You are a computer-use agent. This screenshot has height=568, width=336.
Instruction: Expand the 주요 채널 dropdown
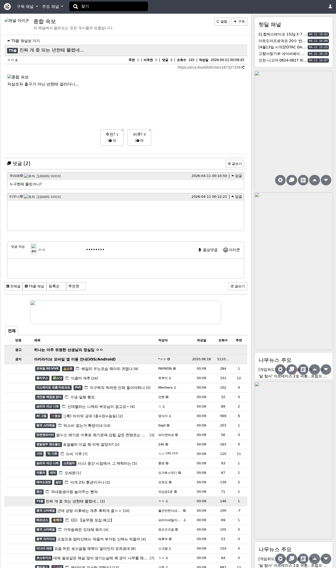pos(52,7)
